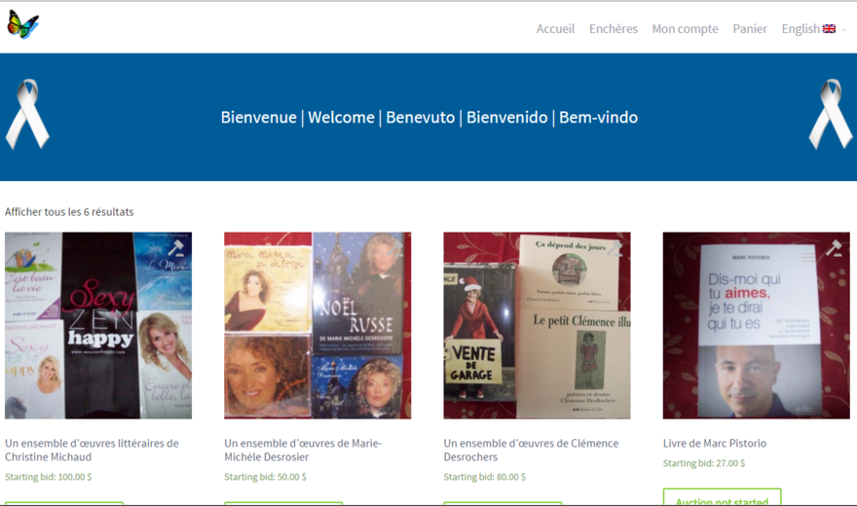Open link 'Livre de Marc Pistorio'
Viewport: 857px width, 506px height.
715,443
